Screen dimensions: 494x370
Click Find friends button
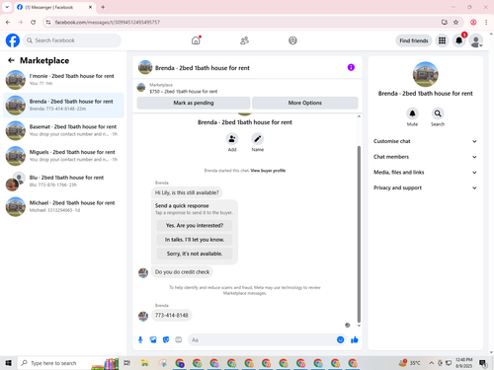[x=414, y=40]
